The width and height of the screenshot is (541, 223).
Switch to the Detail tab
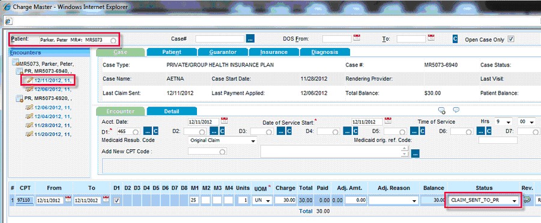click(x=172, y=111)
